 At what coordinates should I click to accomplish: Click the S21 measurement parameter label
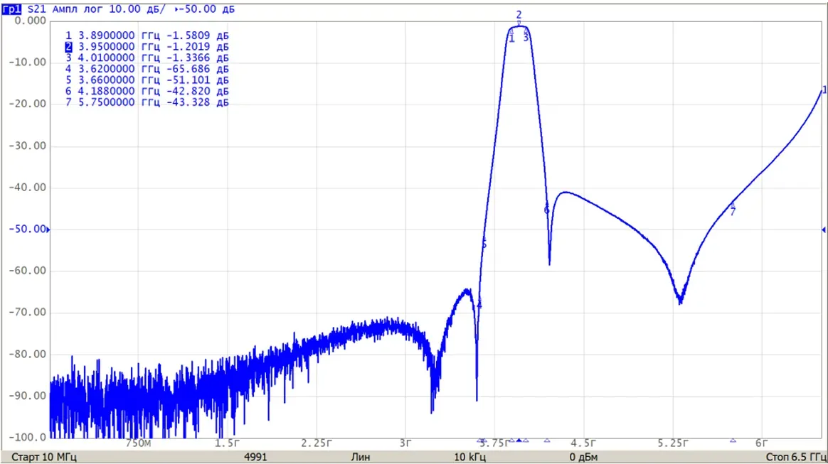pyautogui.click(x=36, y=9)
